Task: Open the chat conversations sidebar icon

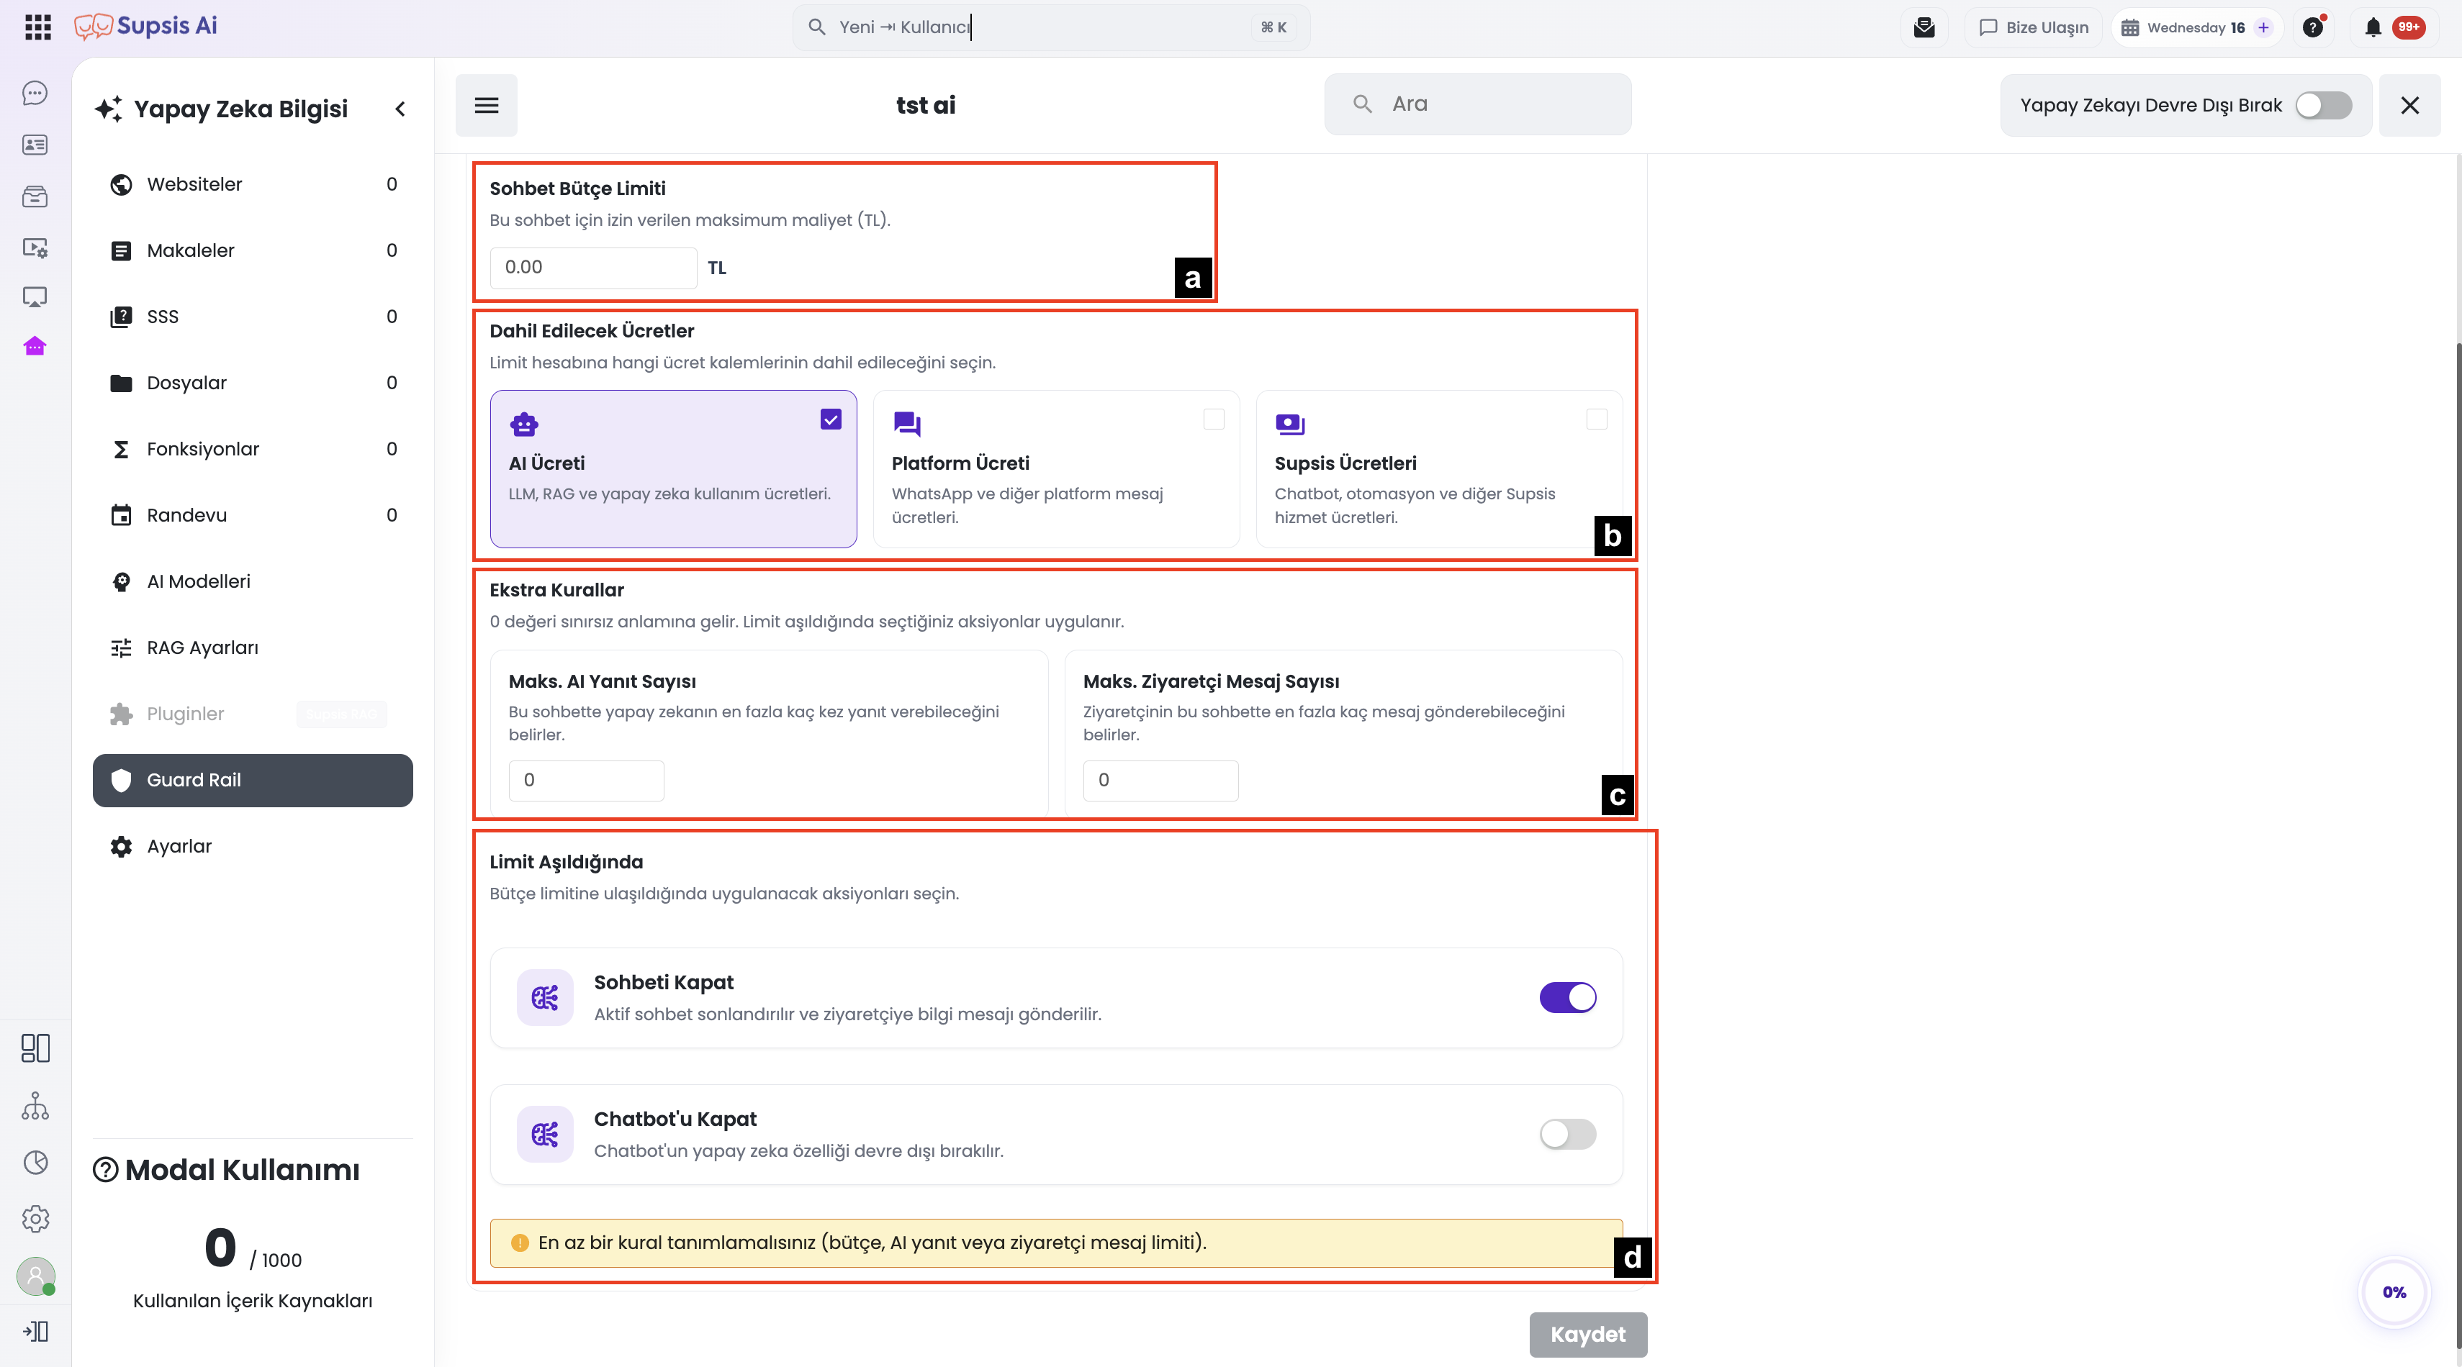Action: pyautogui.click(x=35, y=93)
